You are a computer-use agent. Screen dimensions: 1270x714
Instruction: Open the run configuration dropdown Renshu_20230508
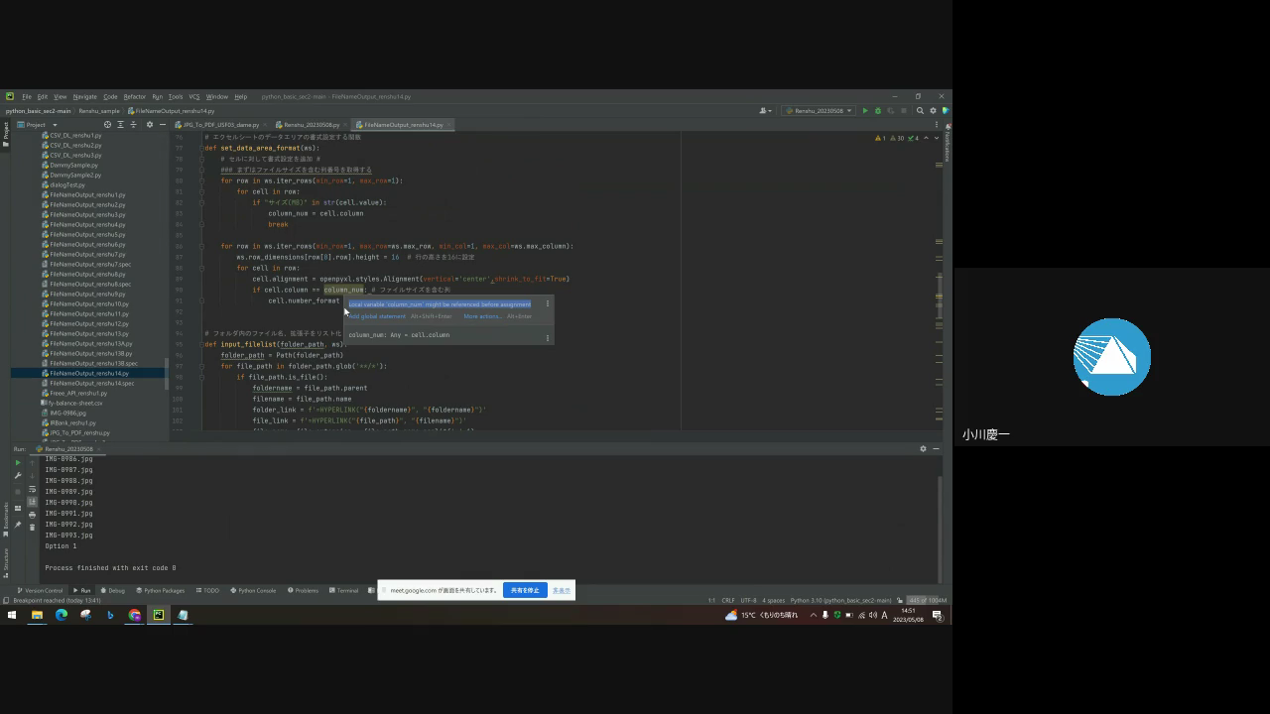pos(819,111)
